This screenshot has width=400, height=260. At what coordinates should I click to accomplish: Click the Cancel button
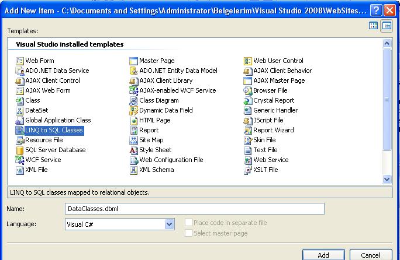pos(370,255)
